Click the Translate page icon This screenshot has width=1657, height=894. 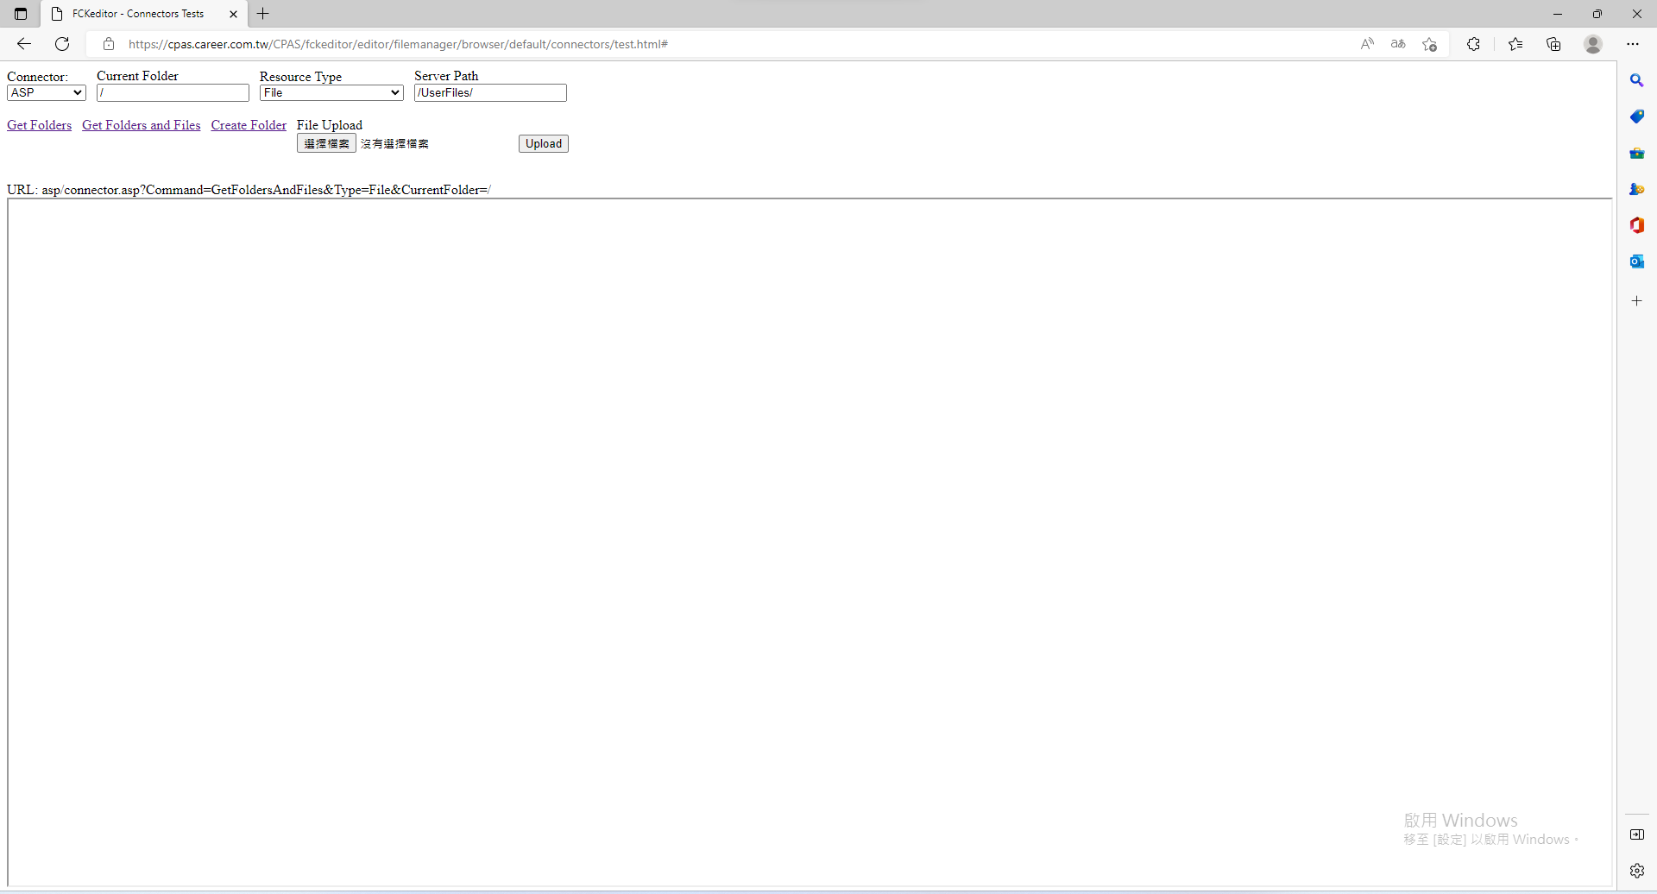pos(1398,44)
